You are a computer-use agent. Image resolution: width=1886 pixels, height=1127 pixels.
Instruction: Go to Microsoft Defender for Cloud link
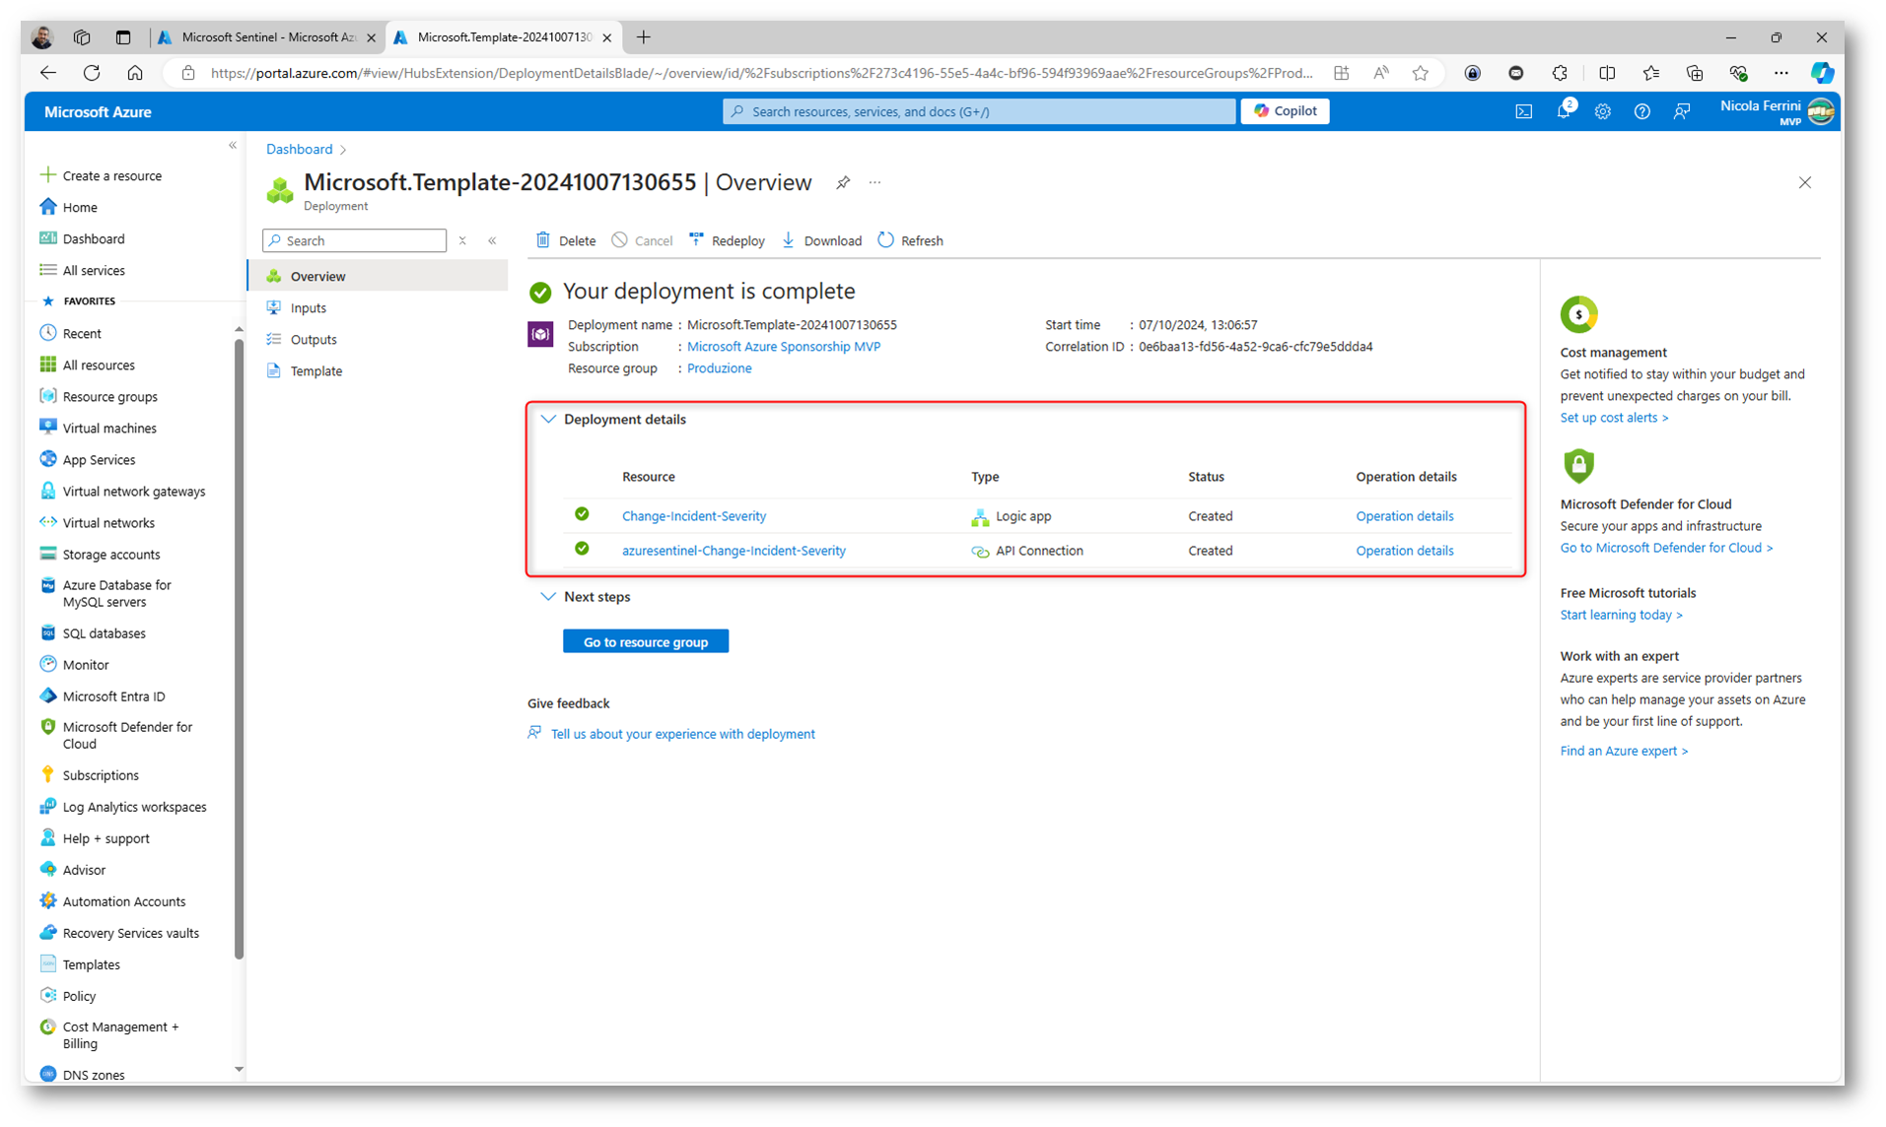[1666, 547]
